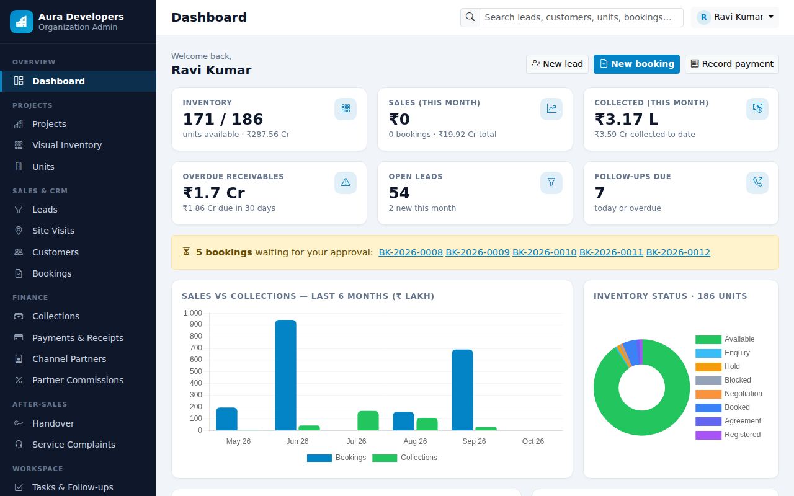The image size is (794, 496).
Task: Click the Jun 26 bookings bar
Action: (286, 375)
